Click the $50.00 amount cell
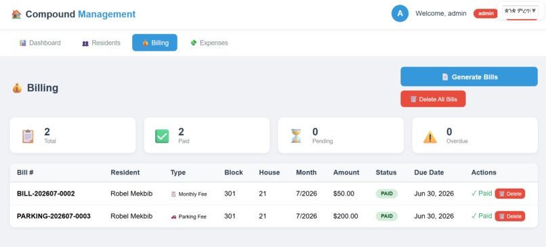Image resolution: width=546 pixels, height=247 pixels. coord(343,194)
